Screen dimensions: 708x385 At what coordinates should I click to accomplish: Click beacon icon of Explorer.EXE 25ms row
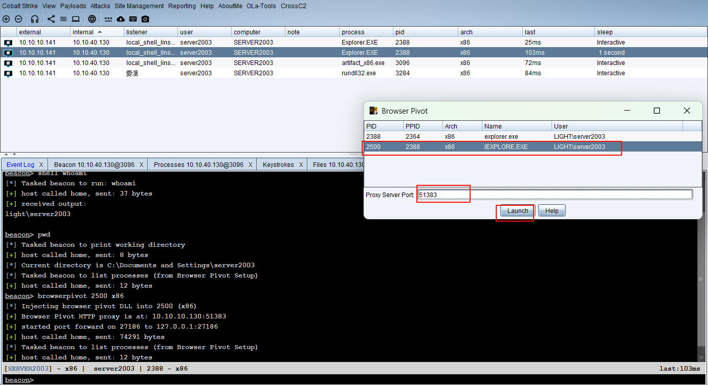[8, 42]
